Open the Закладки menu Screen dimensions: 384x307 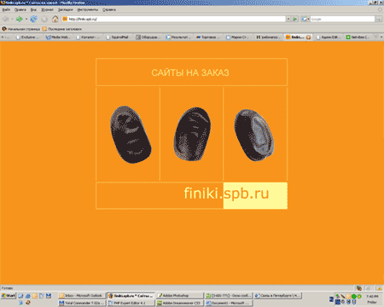[66, 9]
